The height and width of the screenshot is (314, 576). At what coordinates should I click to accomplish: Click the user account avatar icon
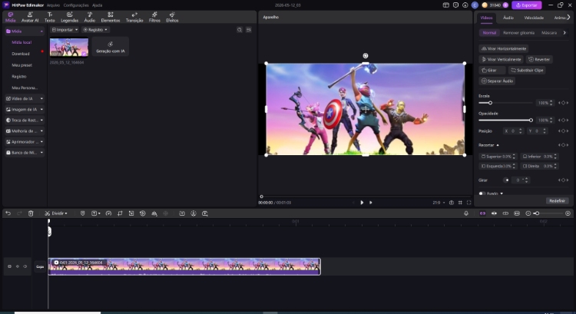click(x=475, y=5)
